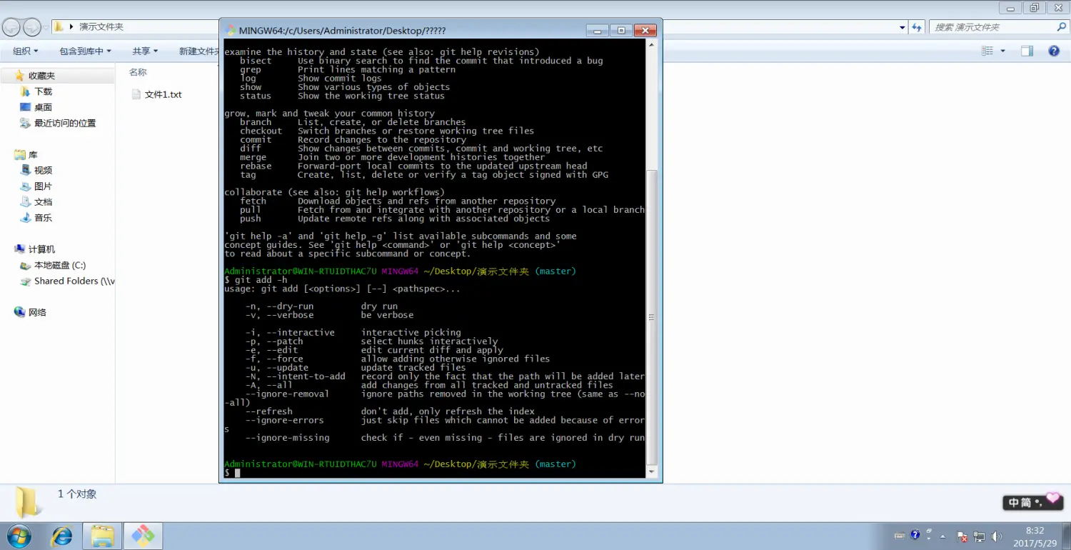
Task: Click the terminal cursor at the last prompt
Action: [x=238, y=473]
